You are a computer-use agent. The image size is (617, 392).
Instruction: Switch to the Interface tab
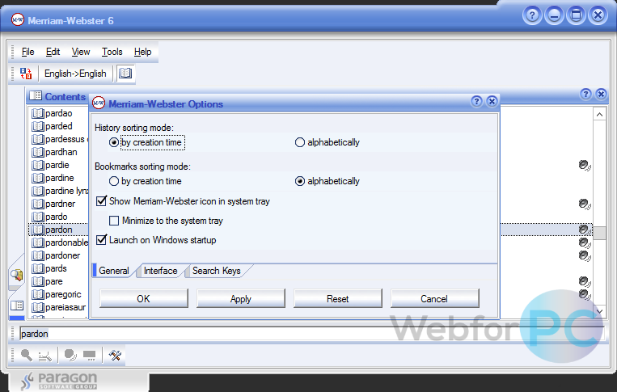[161, 271]
